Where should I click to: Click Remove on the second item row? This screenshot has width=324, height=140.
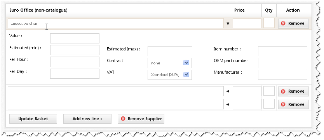pos(293,91)
